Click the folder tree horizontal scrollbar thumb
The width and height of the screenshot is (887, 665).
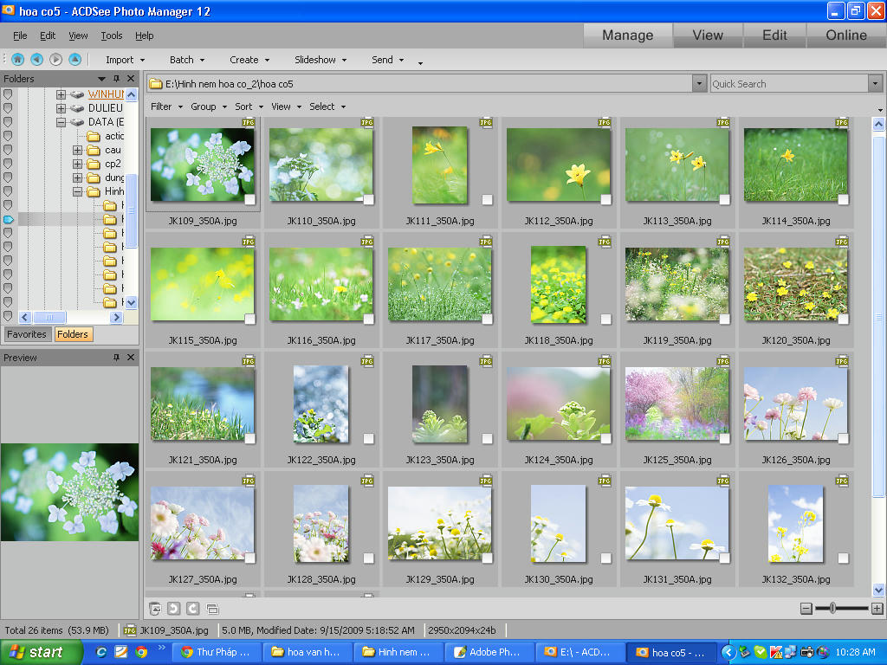tap(49, 317)
